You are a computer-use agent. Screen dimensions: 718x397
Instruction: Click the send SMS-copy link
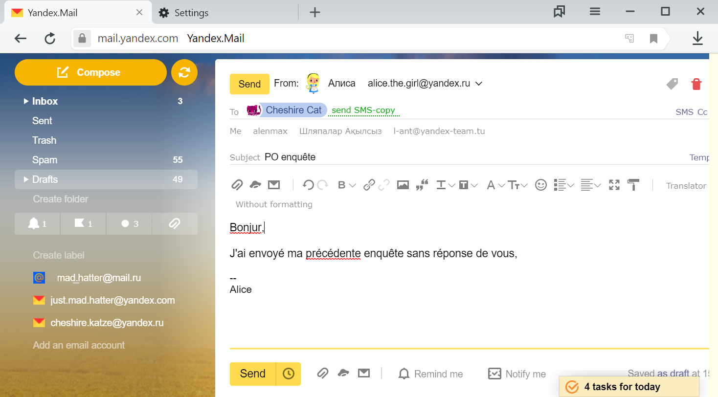coord(363,110)
